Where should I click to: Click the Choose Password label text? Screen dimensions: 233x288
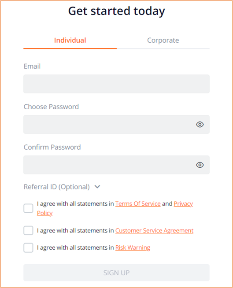[51, 107]
